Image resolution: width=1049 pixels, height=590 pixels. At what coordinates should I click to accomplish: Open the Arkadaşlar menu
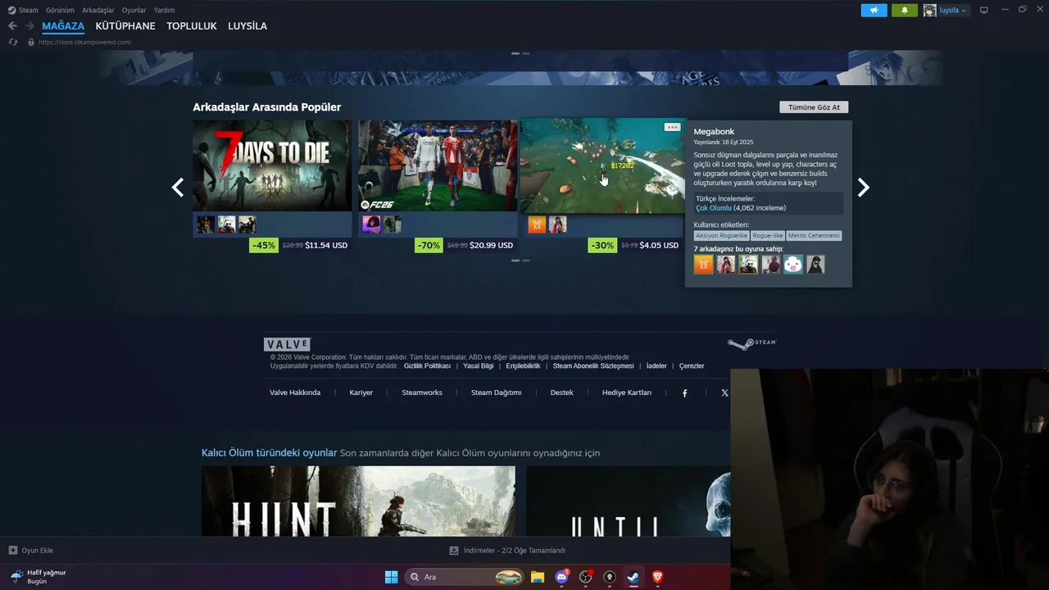(x=98, y=10)
